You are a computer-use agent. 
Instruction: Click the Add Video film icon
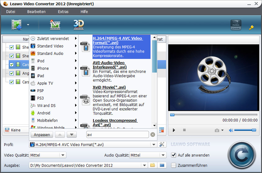(x=16, y=24)
